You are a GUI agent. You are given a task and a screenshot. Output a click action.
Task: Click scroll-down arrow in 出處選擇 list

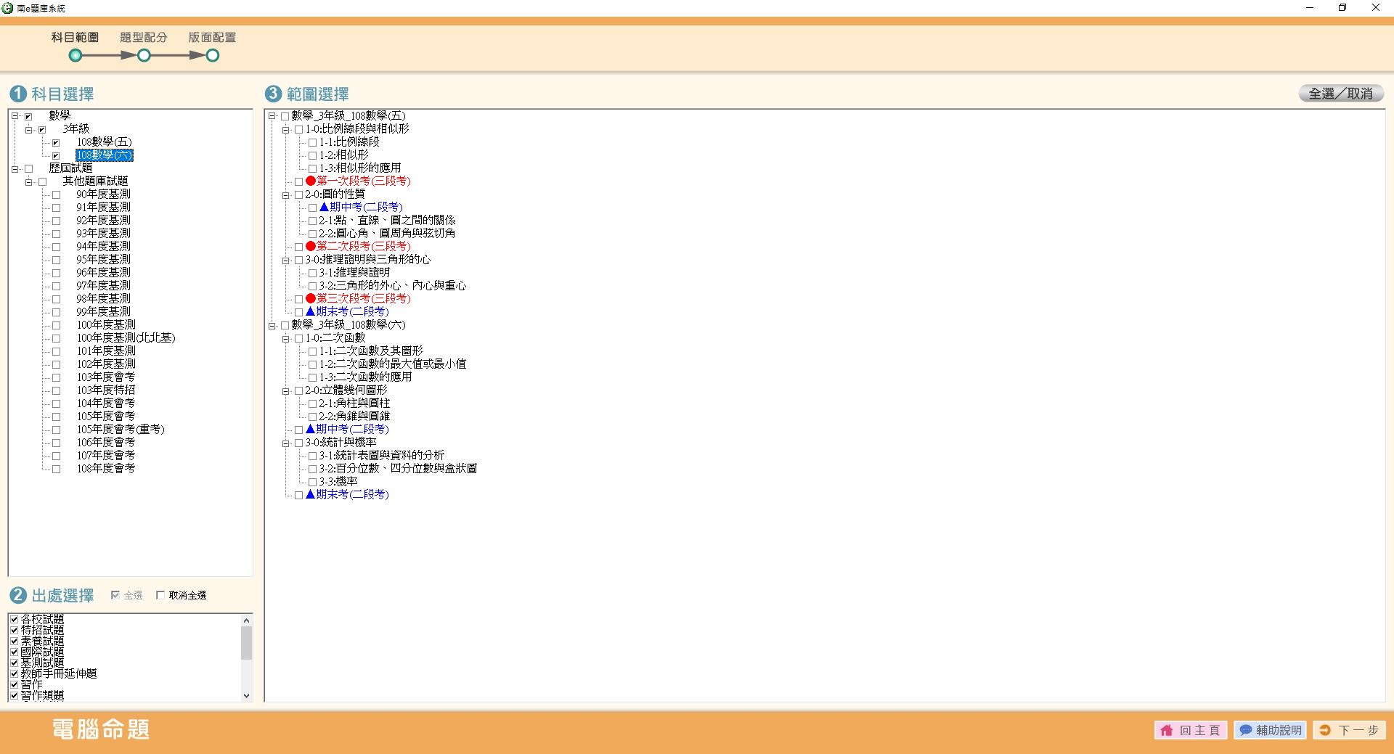coord(246,695)
